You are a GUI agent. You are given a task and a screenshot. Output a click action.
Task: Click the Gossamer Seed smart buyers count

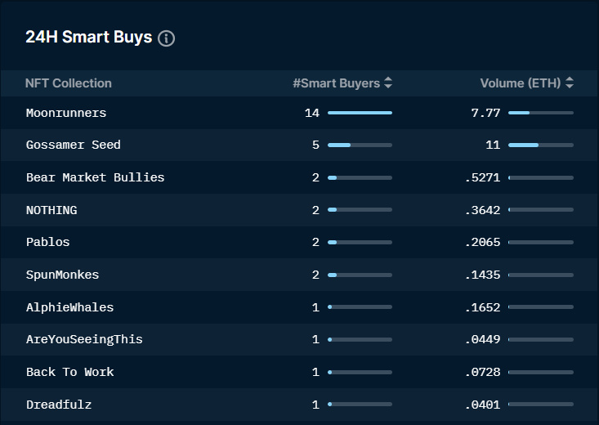coord(315,145)
